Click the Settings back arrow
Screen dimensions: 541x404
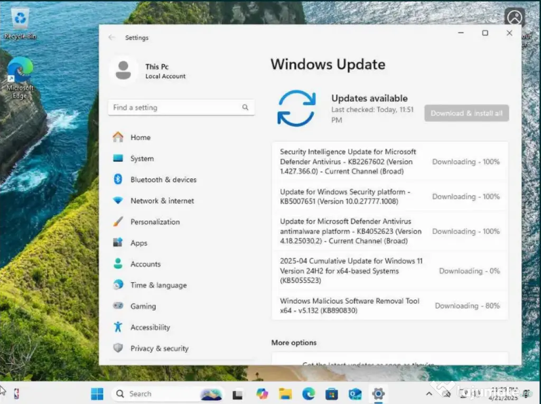(111, 37)
